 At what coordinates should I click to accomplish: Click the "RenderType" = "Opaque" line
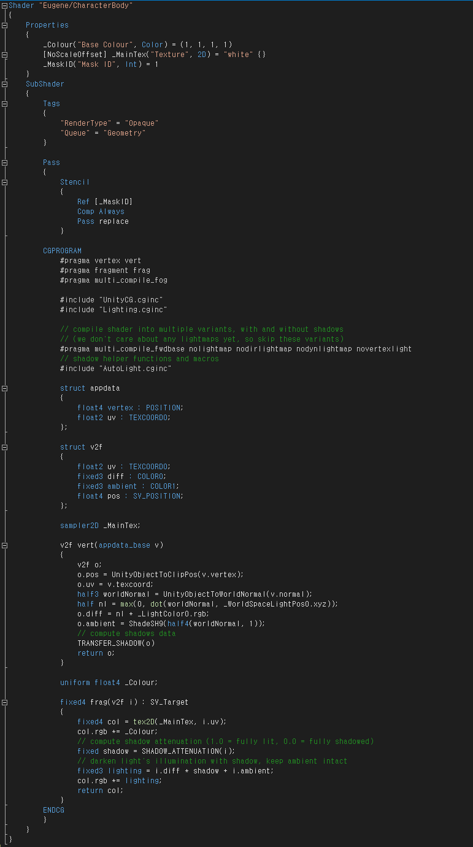pos(109,123)
